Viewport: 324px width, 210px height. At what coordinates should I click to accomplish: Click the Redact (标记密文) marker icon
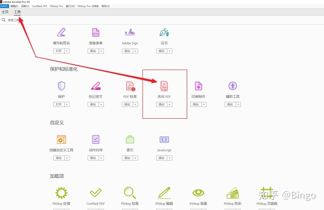96,86
